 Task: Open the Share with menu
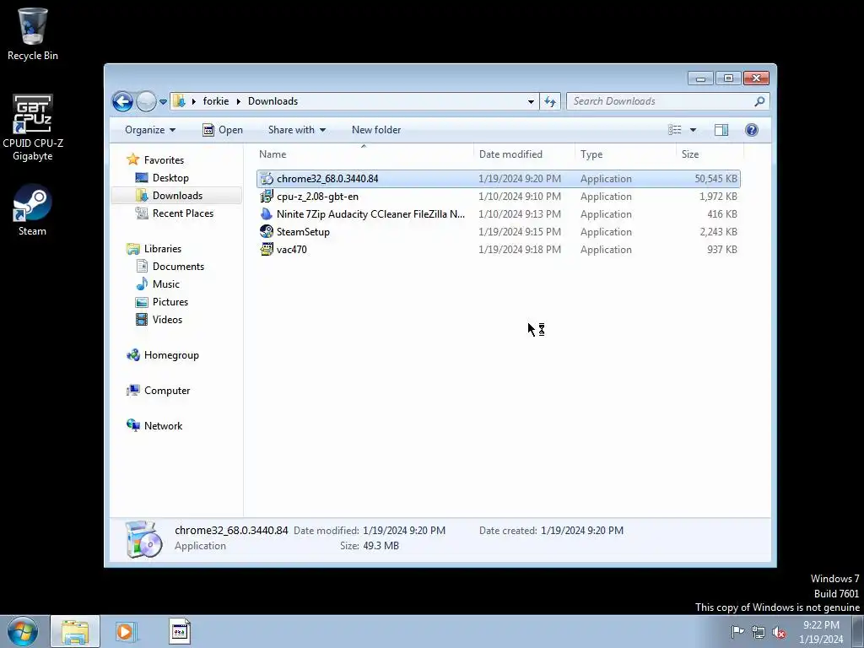pyautogui.click(x=297, y=130)
